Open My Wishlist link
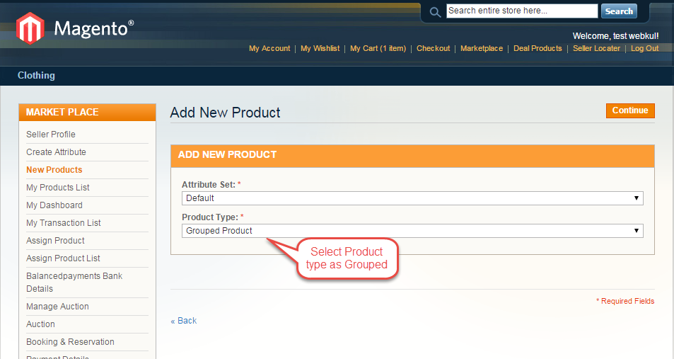Viewport: 674px width, 359px height. (320, 48)
